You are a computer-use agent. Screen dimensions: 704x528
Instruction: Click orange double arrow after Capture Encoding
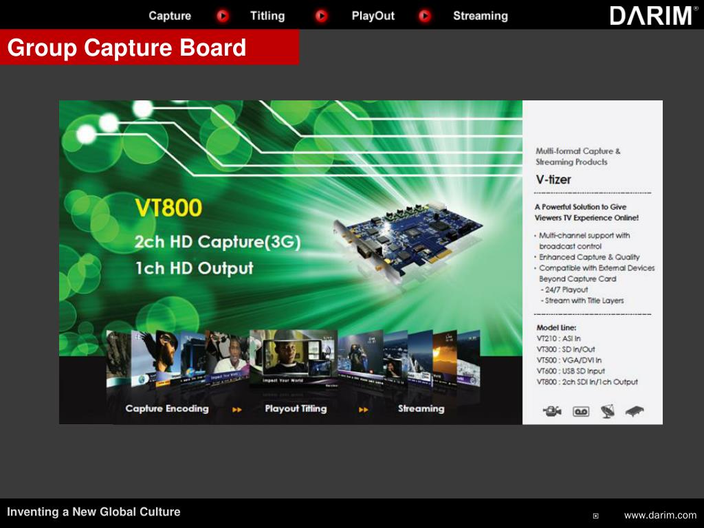237,410
